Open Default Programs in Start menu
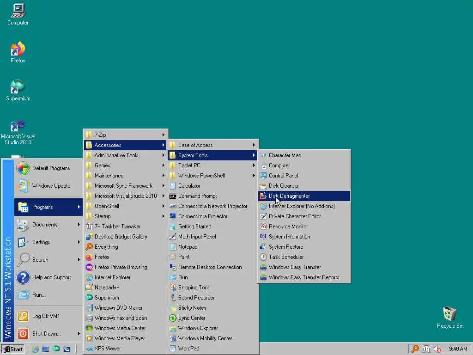473x355 pixels. click(x=48, y=168)
